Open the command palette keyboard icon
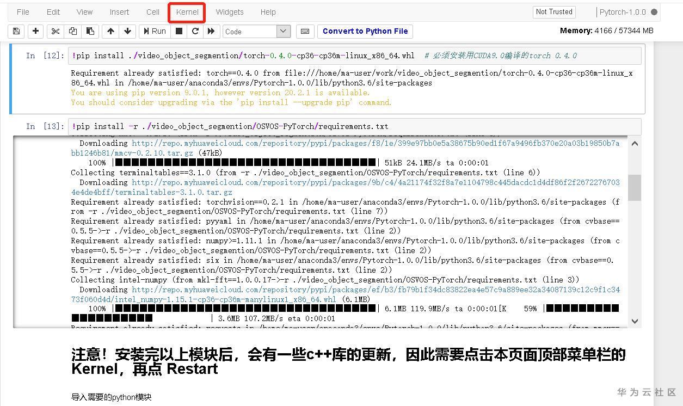Image resolution: width=683 pixels, height=406 pixels. 305,31
